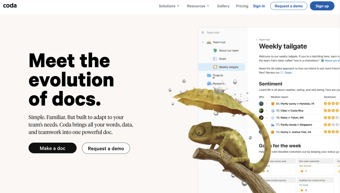
Task: Click the Team hub people icon in sidebar
Action: tap(209, 42)
